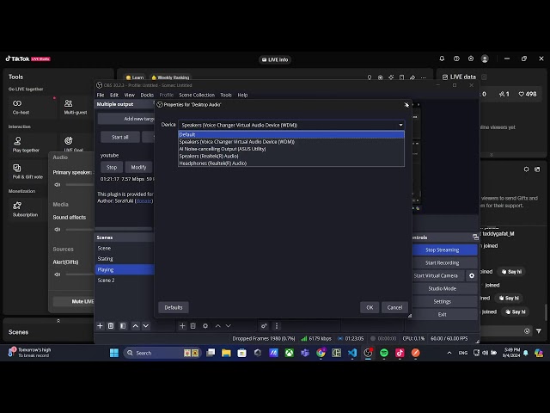
Task: Collapse the TikTok Scenes panel chevron
Action: click(58, 321)
